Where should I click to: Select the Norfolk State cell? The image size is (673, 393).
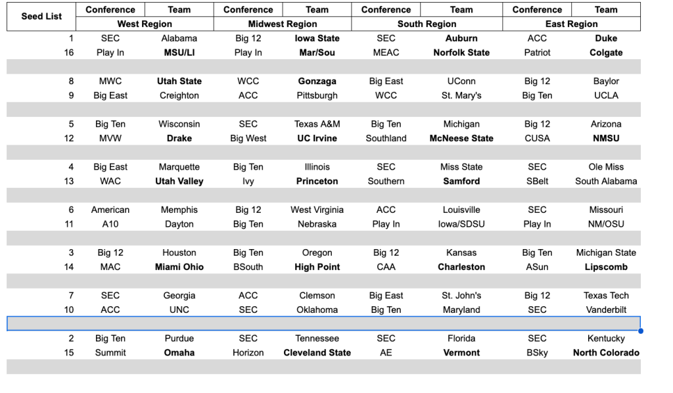(x=461, y=53)
